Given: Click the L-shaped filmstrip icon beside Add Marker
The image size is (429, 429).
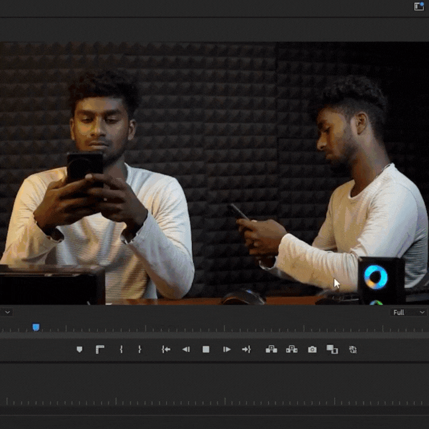Looking at the screenshot, I should tap(100, 350).
